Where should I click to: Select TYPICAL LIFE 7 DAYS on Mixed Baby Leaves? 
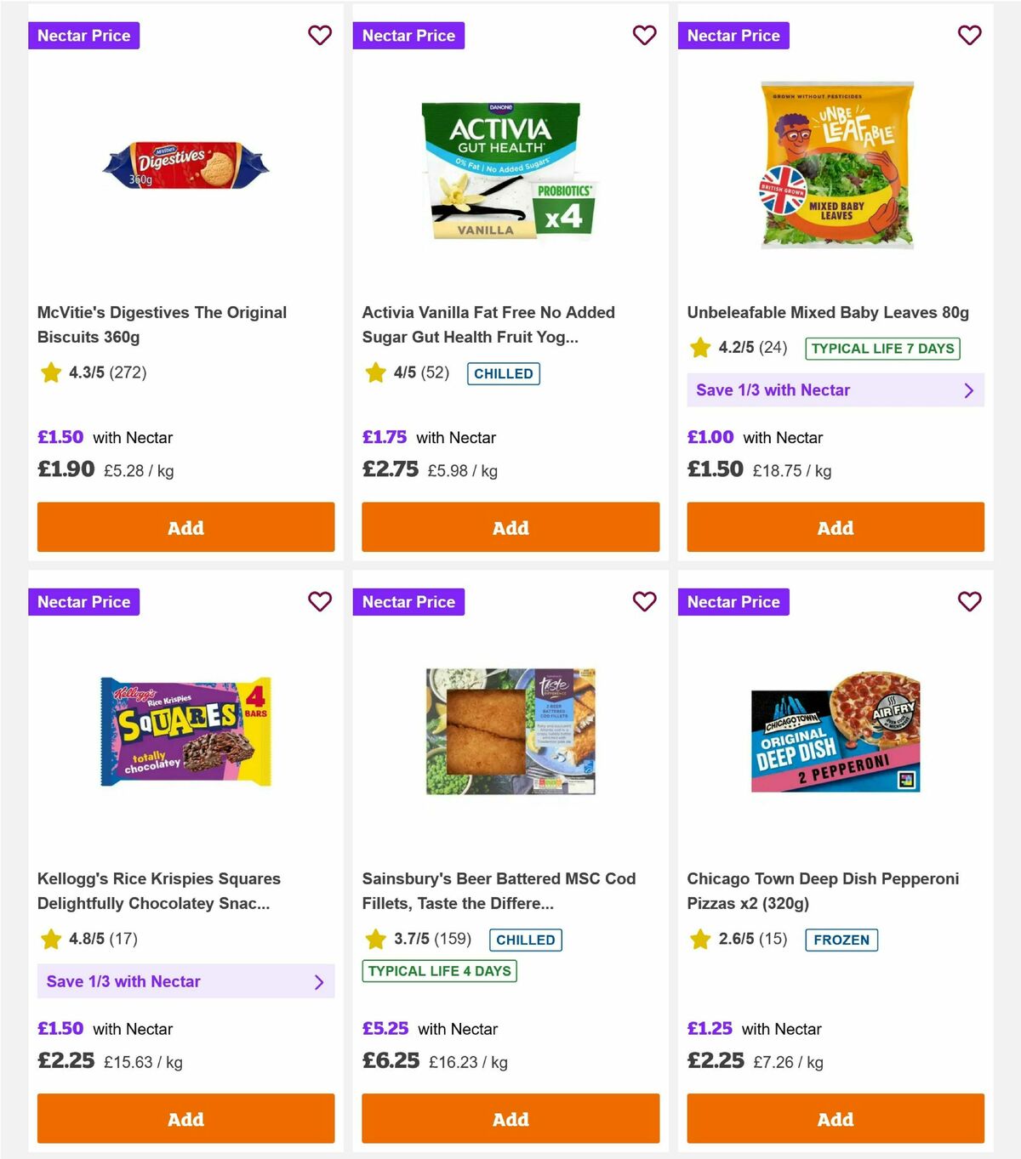pyautogui.click(x=882, y=348)
